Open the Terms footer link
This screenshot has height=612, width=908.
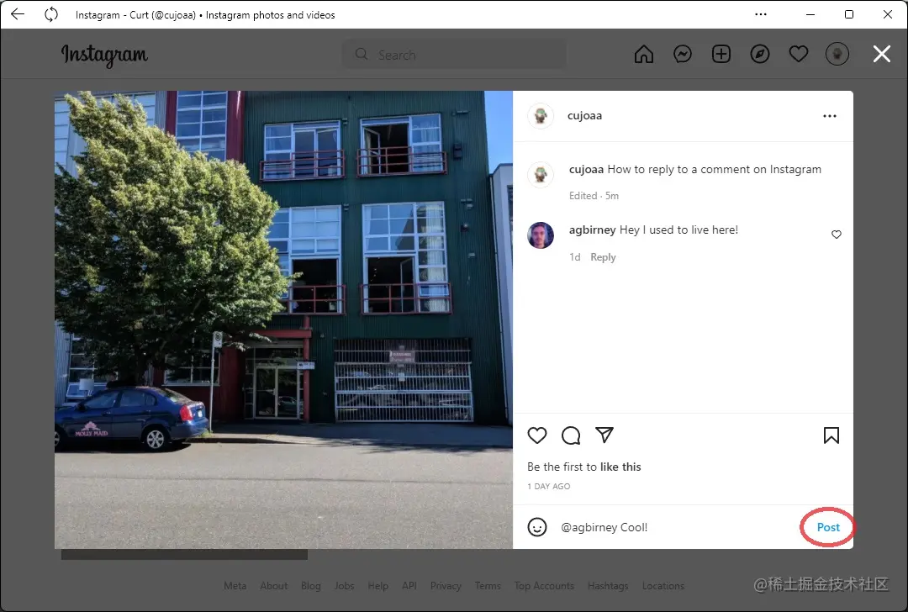(488, 586)
